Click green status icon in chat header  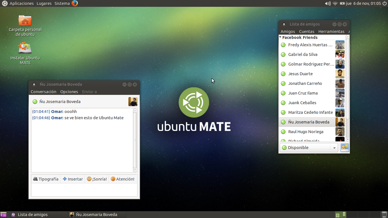coord(35,102)
